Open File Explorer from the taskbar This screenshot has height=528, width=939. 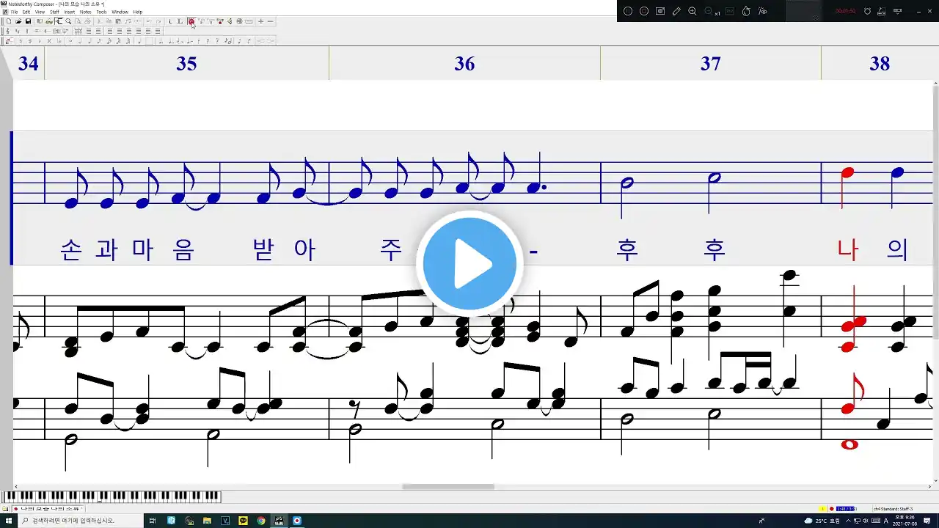click(207, 521)
